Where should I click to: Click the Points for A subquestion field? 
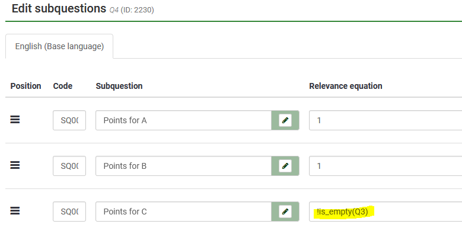point(183,120)
